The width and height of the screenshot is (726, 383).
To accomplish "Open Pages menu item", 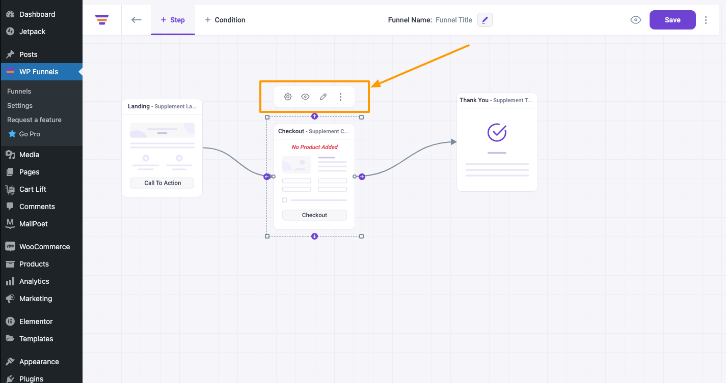I will click(41, 172).
